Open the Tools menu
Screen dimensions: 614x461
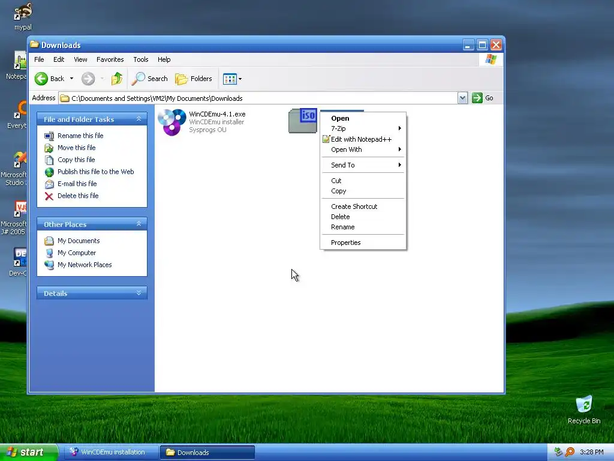pos(140,59)
